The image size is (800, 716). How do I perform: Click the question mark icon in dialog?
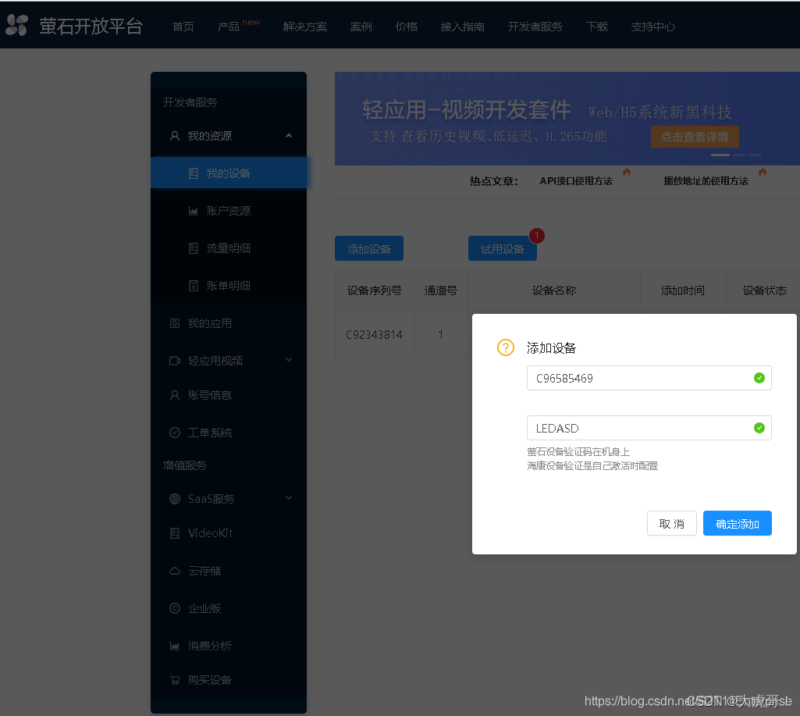tap(505, 348)
